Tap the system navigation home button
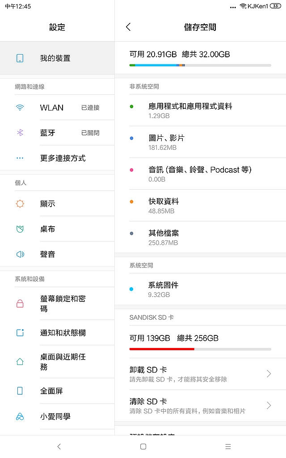Viewport: 286px width, 458px height. pos(143,446)
